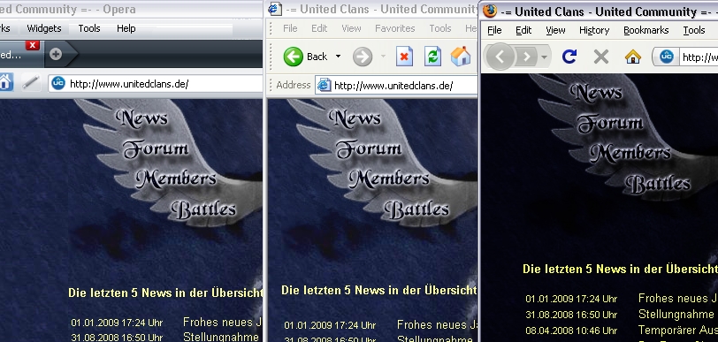Click '01.01.2009 17:24 Uhr' date in Firefox

tap(571, 299)
